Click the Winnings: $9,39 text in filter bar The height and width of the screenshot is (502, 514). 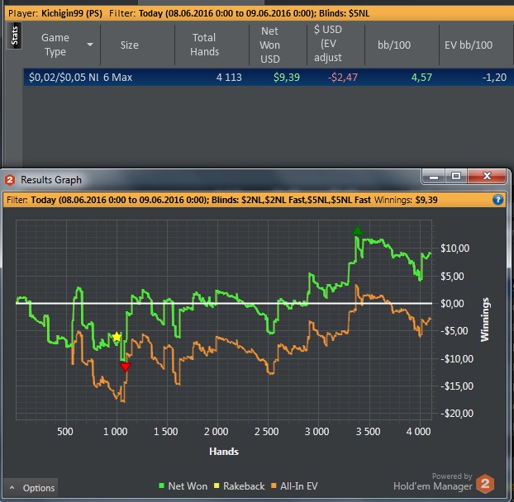tap(406, 200)
